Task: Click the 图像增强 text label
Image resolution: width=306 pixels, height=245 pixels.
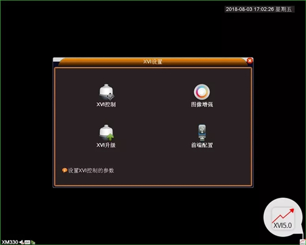Action: (x=202, y=105)
